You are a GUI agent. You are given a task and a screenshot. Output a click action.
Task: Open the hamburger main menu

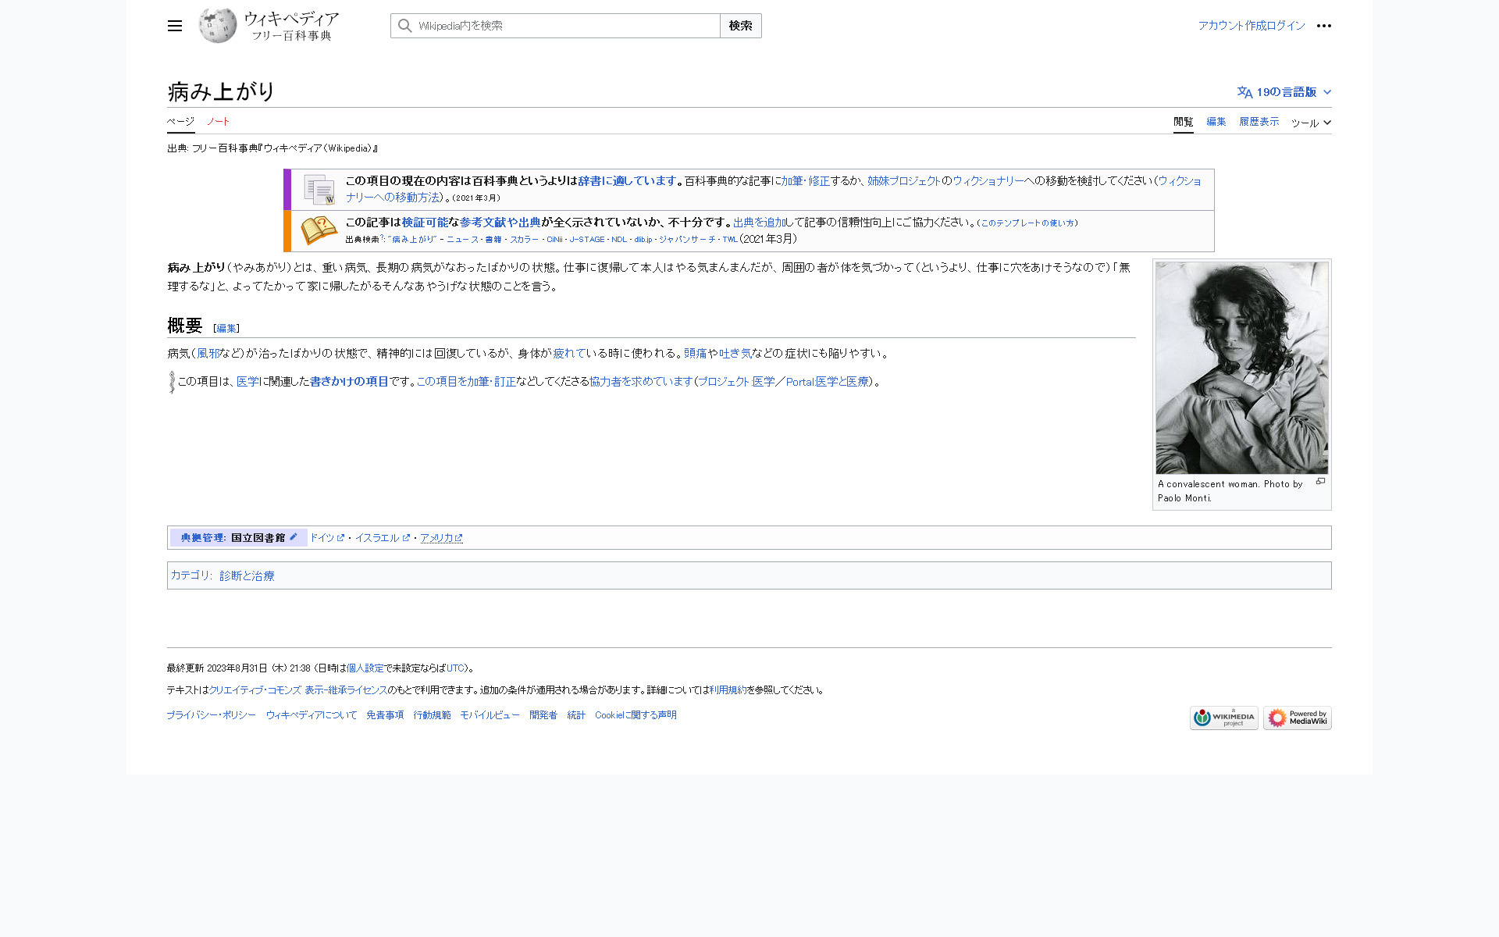(x=175, y=26)
